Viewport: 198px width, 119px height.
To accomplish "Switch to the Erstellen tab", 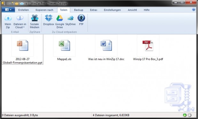I will click(24, 10).
